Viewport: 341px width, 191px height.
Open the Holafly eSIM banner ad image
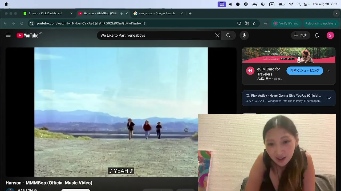(x=289, y=55)
